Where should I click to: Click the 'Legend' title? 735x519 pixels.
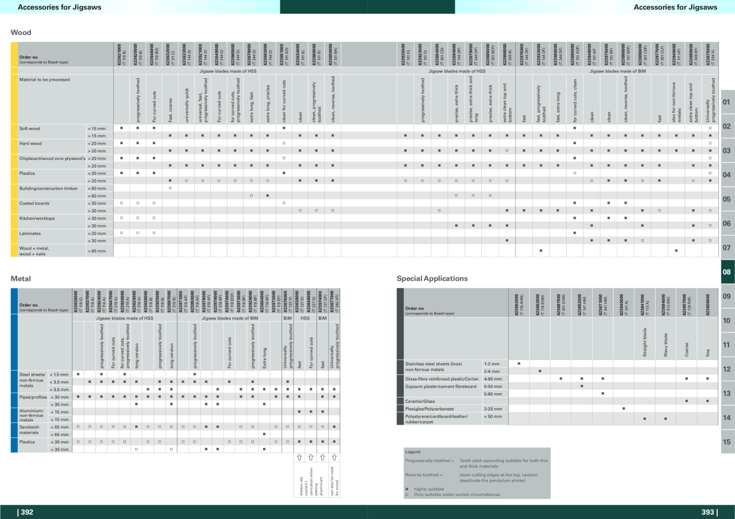pos(413,452)
